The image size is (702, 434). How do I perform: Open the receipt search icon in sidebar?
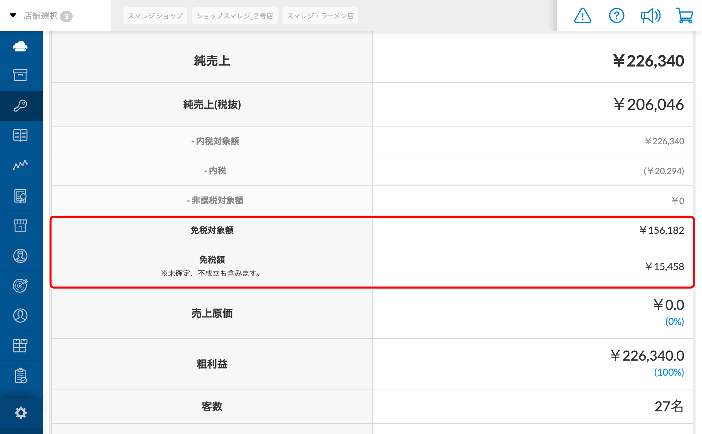21,196
